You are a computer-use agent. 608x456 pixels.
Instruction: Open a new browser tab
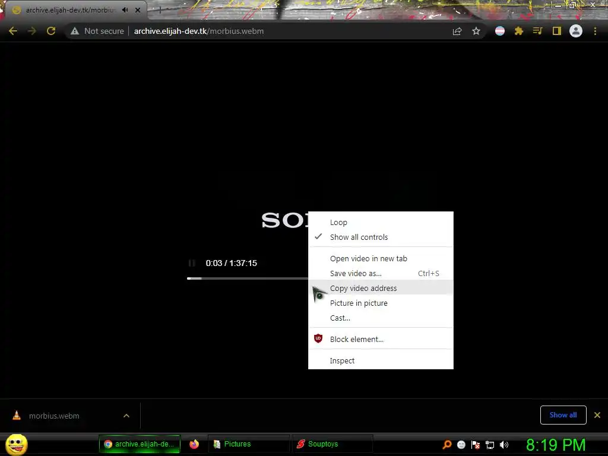tap(159, 10)
